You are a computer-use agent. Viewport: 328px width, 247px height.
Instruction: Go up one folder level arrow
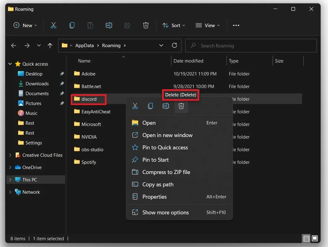click(x=50, y=45)
